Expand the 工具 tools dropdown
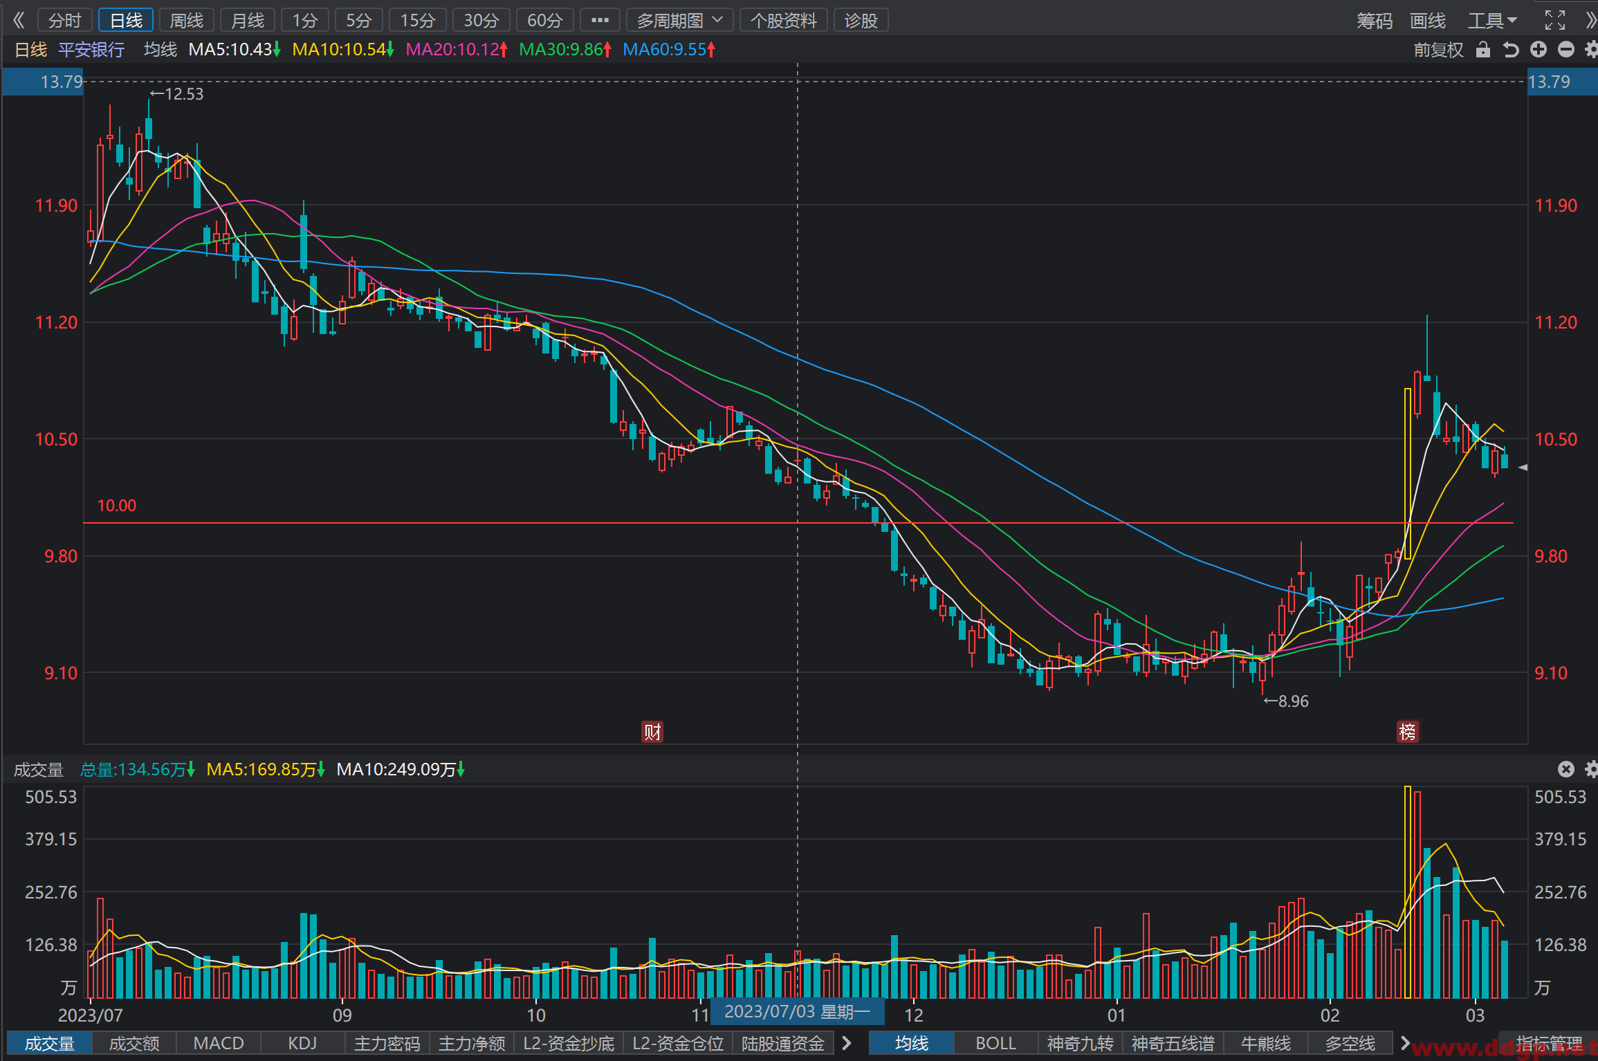 [x=1492, y=21]
